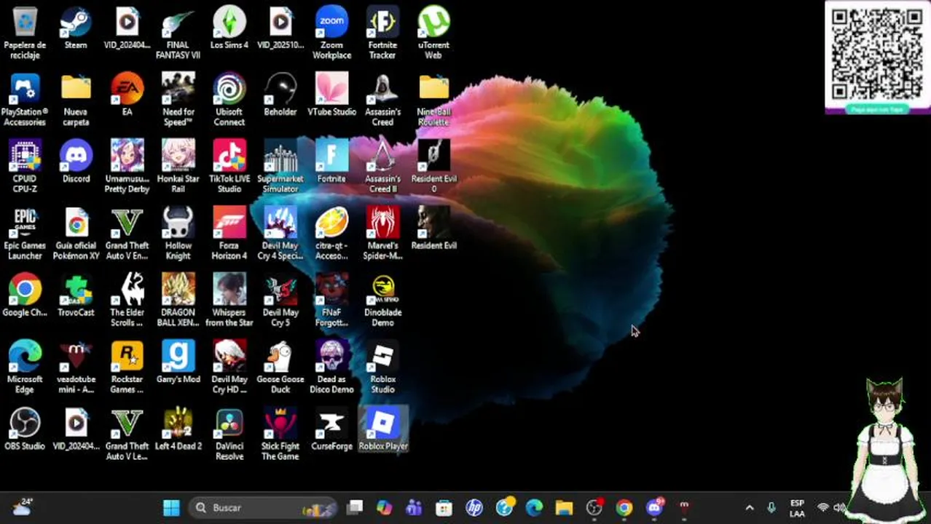The height and width of the screenshot is (524, 931).
Task: Select CPUID CPU-Z icon
Action: [x=25, y=167]
